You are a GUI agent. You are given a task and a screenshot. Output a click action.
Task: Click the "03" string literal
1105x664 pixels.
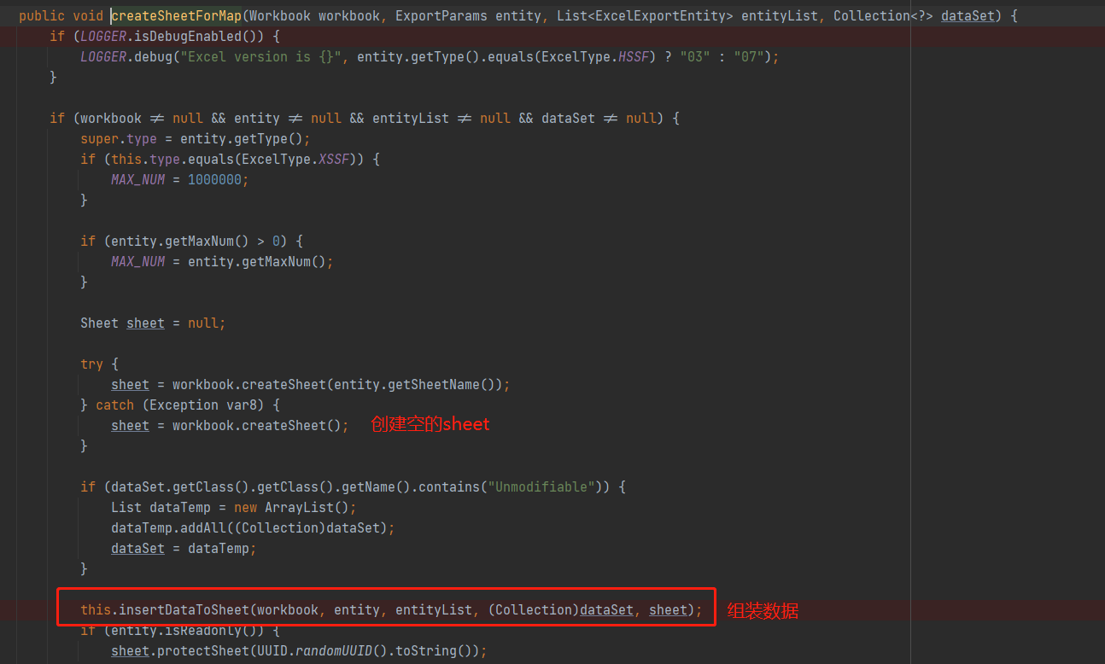point(696,56)
